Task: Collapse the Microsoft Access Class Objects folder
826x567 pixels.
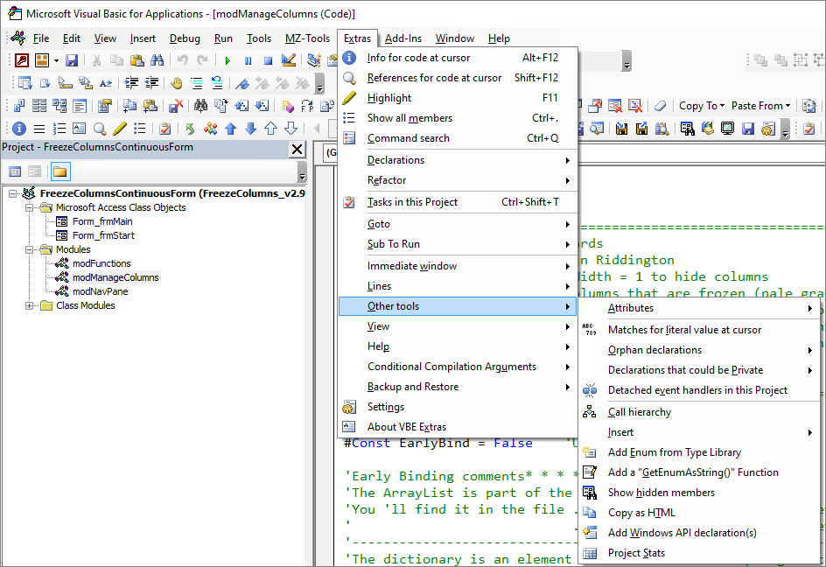Action: pyautogui.click(x=30, y=207)
